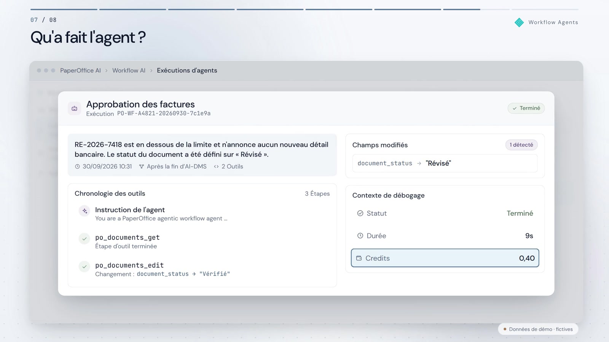Select the Exécutions d'agents breadcrumb
Screen dimensions: 609x342
coord(187,70)
